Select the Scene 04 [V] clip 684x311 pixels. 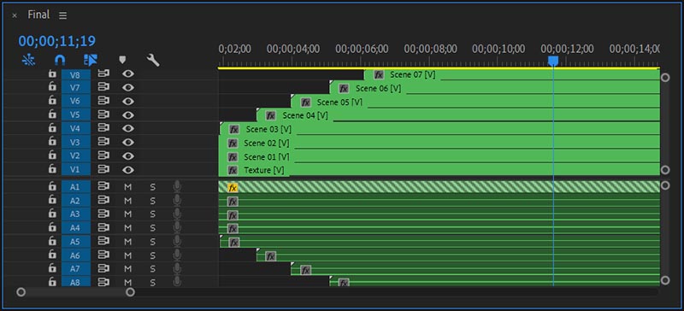[x=458, y=115]
